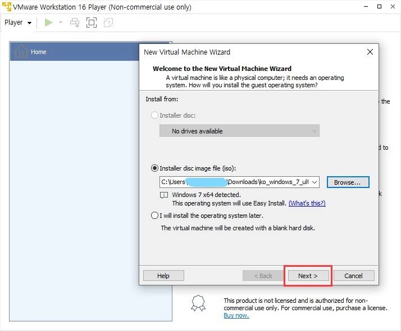Open the Player menu
The image size is (401, 331).
click(x=18, y=23)
